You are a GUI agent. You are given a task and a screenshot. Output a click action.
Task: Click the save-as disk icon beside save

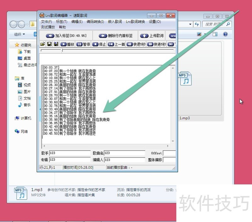(56, 44)
